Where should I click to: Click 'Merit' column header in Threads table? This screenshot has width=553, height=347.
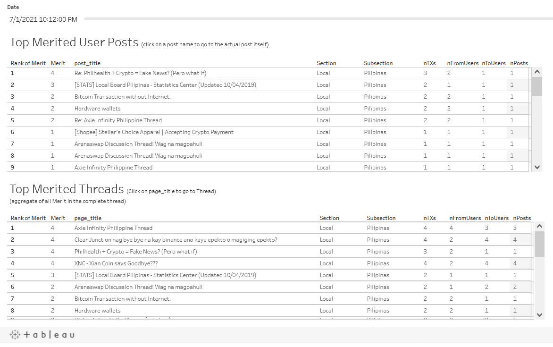pos(58,218)
